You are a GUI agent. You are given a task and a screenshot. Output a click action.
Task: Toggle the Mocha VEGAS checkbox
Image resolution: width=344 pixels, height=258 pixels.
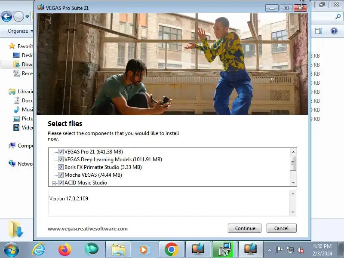pos(61,175)
